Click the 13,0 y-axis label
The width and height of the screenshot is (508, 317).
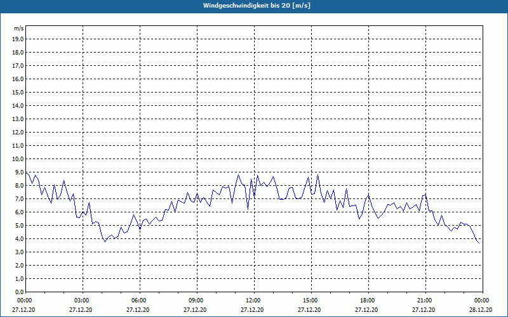point(18,119)
